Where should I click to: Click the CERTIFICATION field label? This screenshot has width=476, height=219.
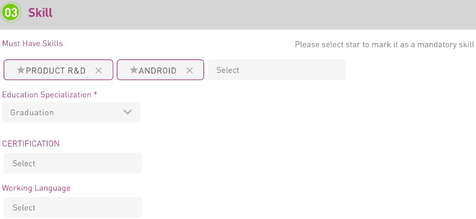click(31, 144)
